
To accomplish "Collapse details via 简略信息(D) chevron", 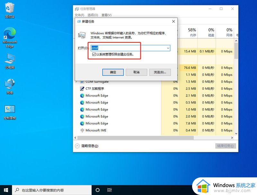I will [x=77, y=146].
